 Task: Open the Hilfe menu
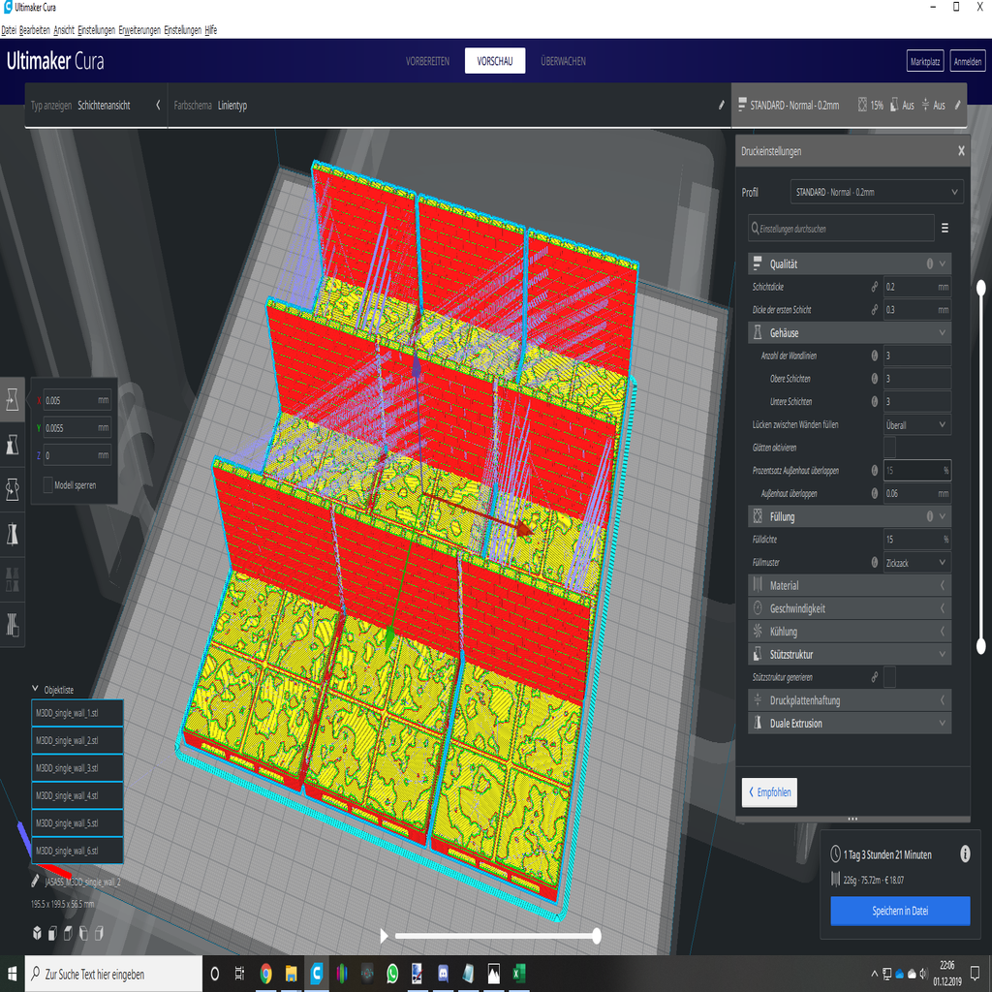(210, 30)
